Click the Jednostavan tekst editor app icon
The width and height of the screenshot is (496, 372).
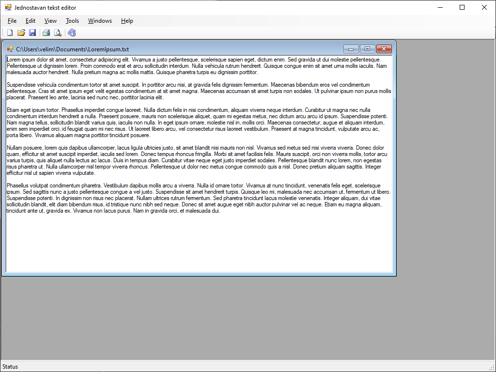pyautogui.click(x=8, y=8)
